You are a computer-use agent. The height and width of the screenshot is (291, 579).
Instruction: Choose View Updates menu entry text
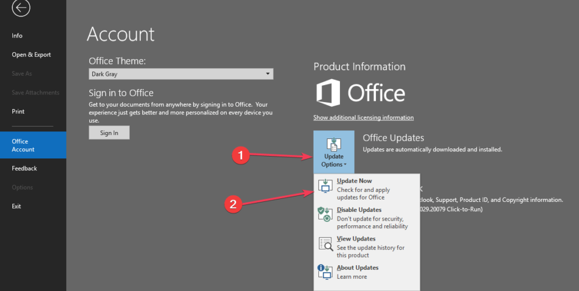point(356,239)
